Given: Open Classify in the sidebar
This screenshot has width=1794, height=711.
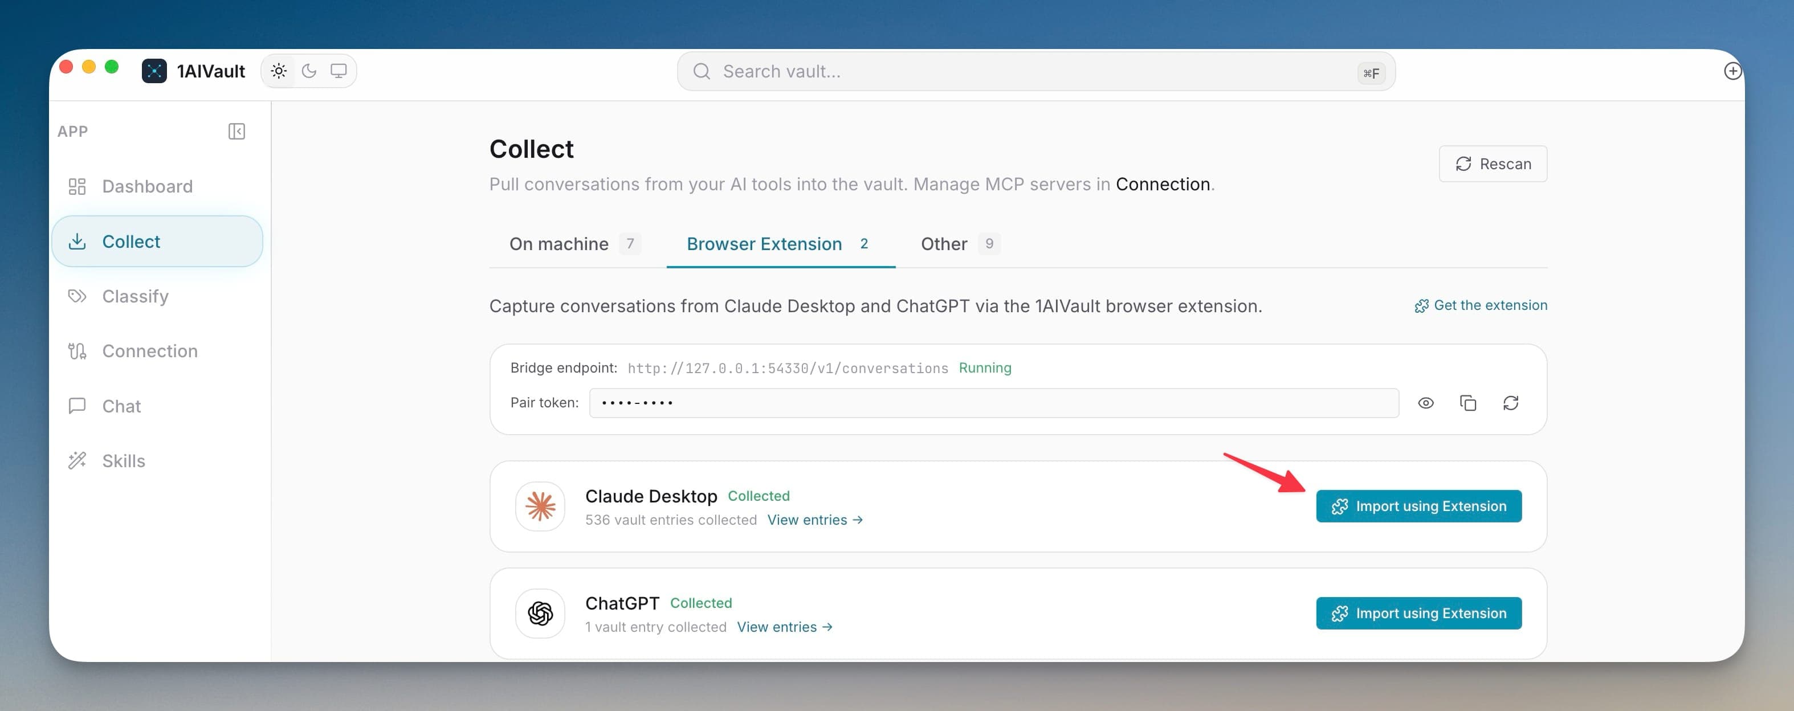Looking at the screenshot, I should pos(157,297).
